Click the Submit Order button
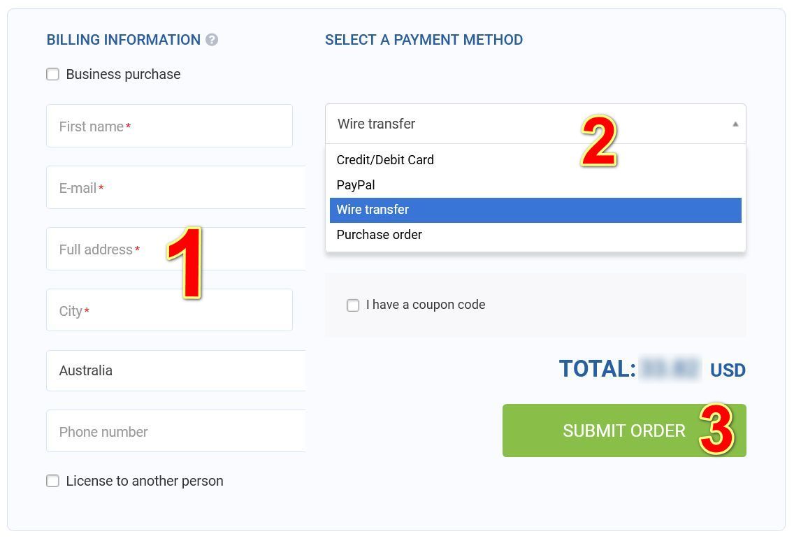Screen dimensions: 794x543 624,430
